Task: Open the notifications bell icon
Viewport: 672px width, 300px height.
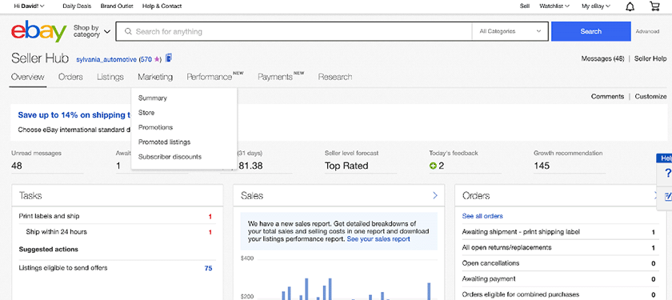Action: [630, 6]
